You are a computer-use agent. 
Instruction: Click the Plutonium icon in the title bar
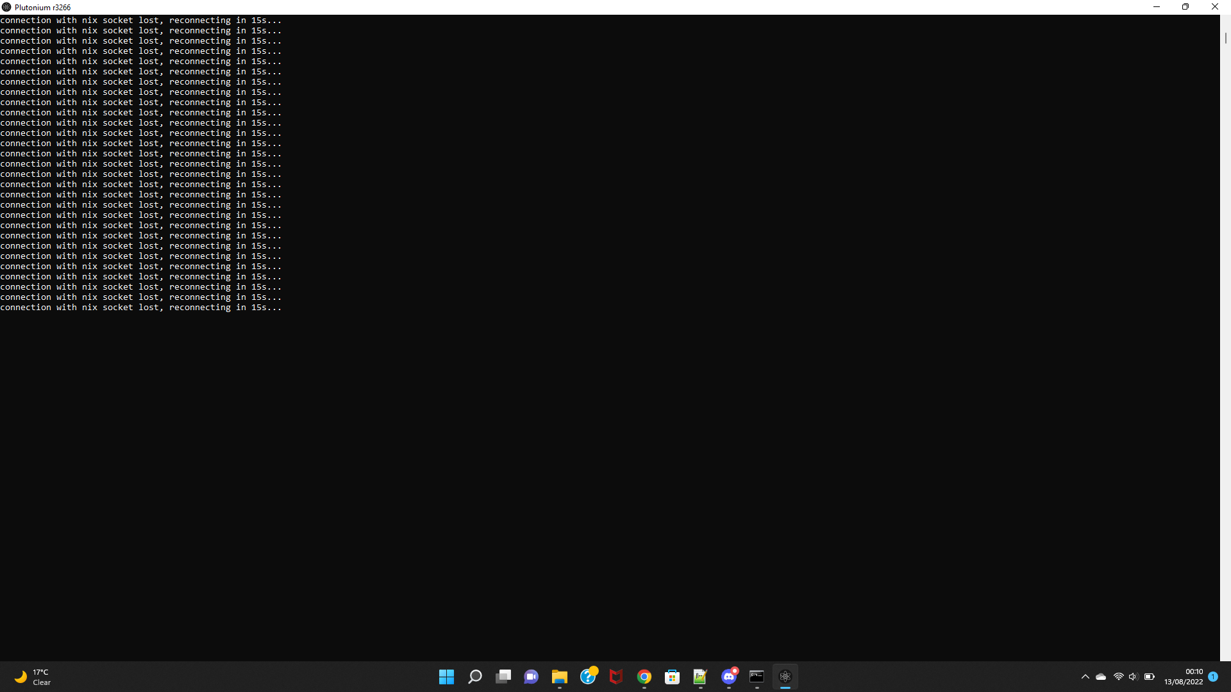(x=6, y=7)
